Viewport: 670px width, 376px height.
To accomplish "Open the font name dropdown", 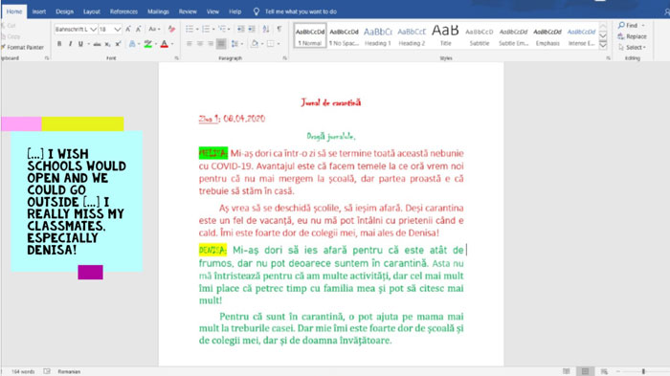I will (x=93, y=29).
